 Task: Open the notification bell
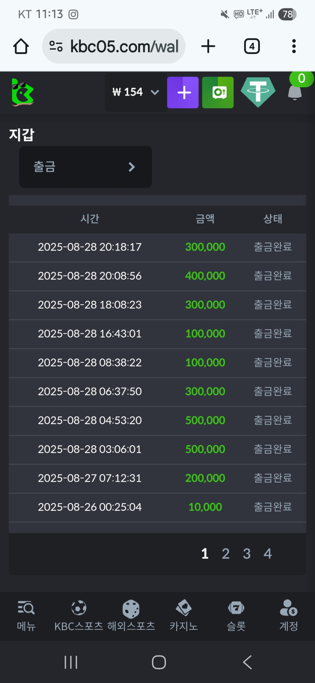[295, 93]
